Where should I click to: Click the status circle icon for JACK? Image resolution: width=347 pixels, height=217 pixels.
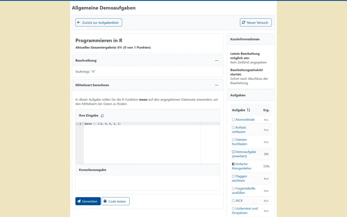coord(233,201)
